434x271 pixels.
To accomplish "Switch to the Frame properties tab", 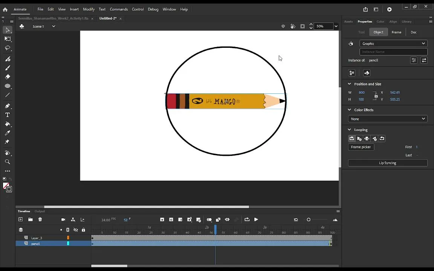I will [x=396, y=32].
